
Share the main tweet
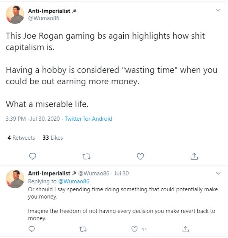(194, 156)
